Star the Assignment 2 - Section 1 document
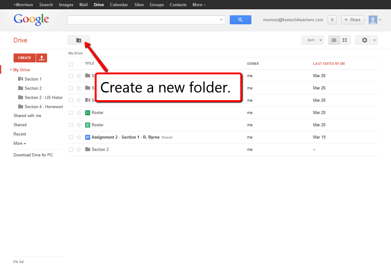Screen dimensions: 391x267 pyautogui.click(x=79, y=137)
